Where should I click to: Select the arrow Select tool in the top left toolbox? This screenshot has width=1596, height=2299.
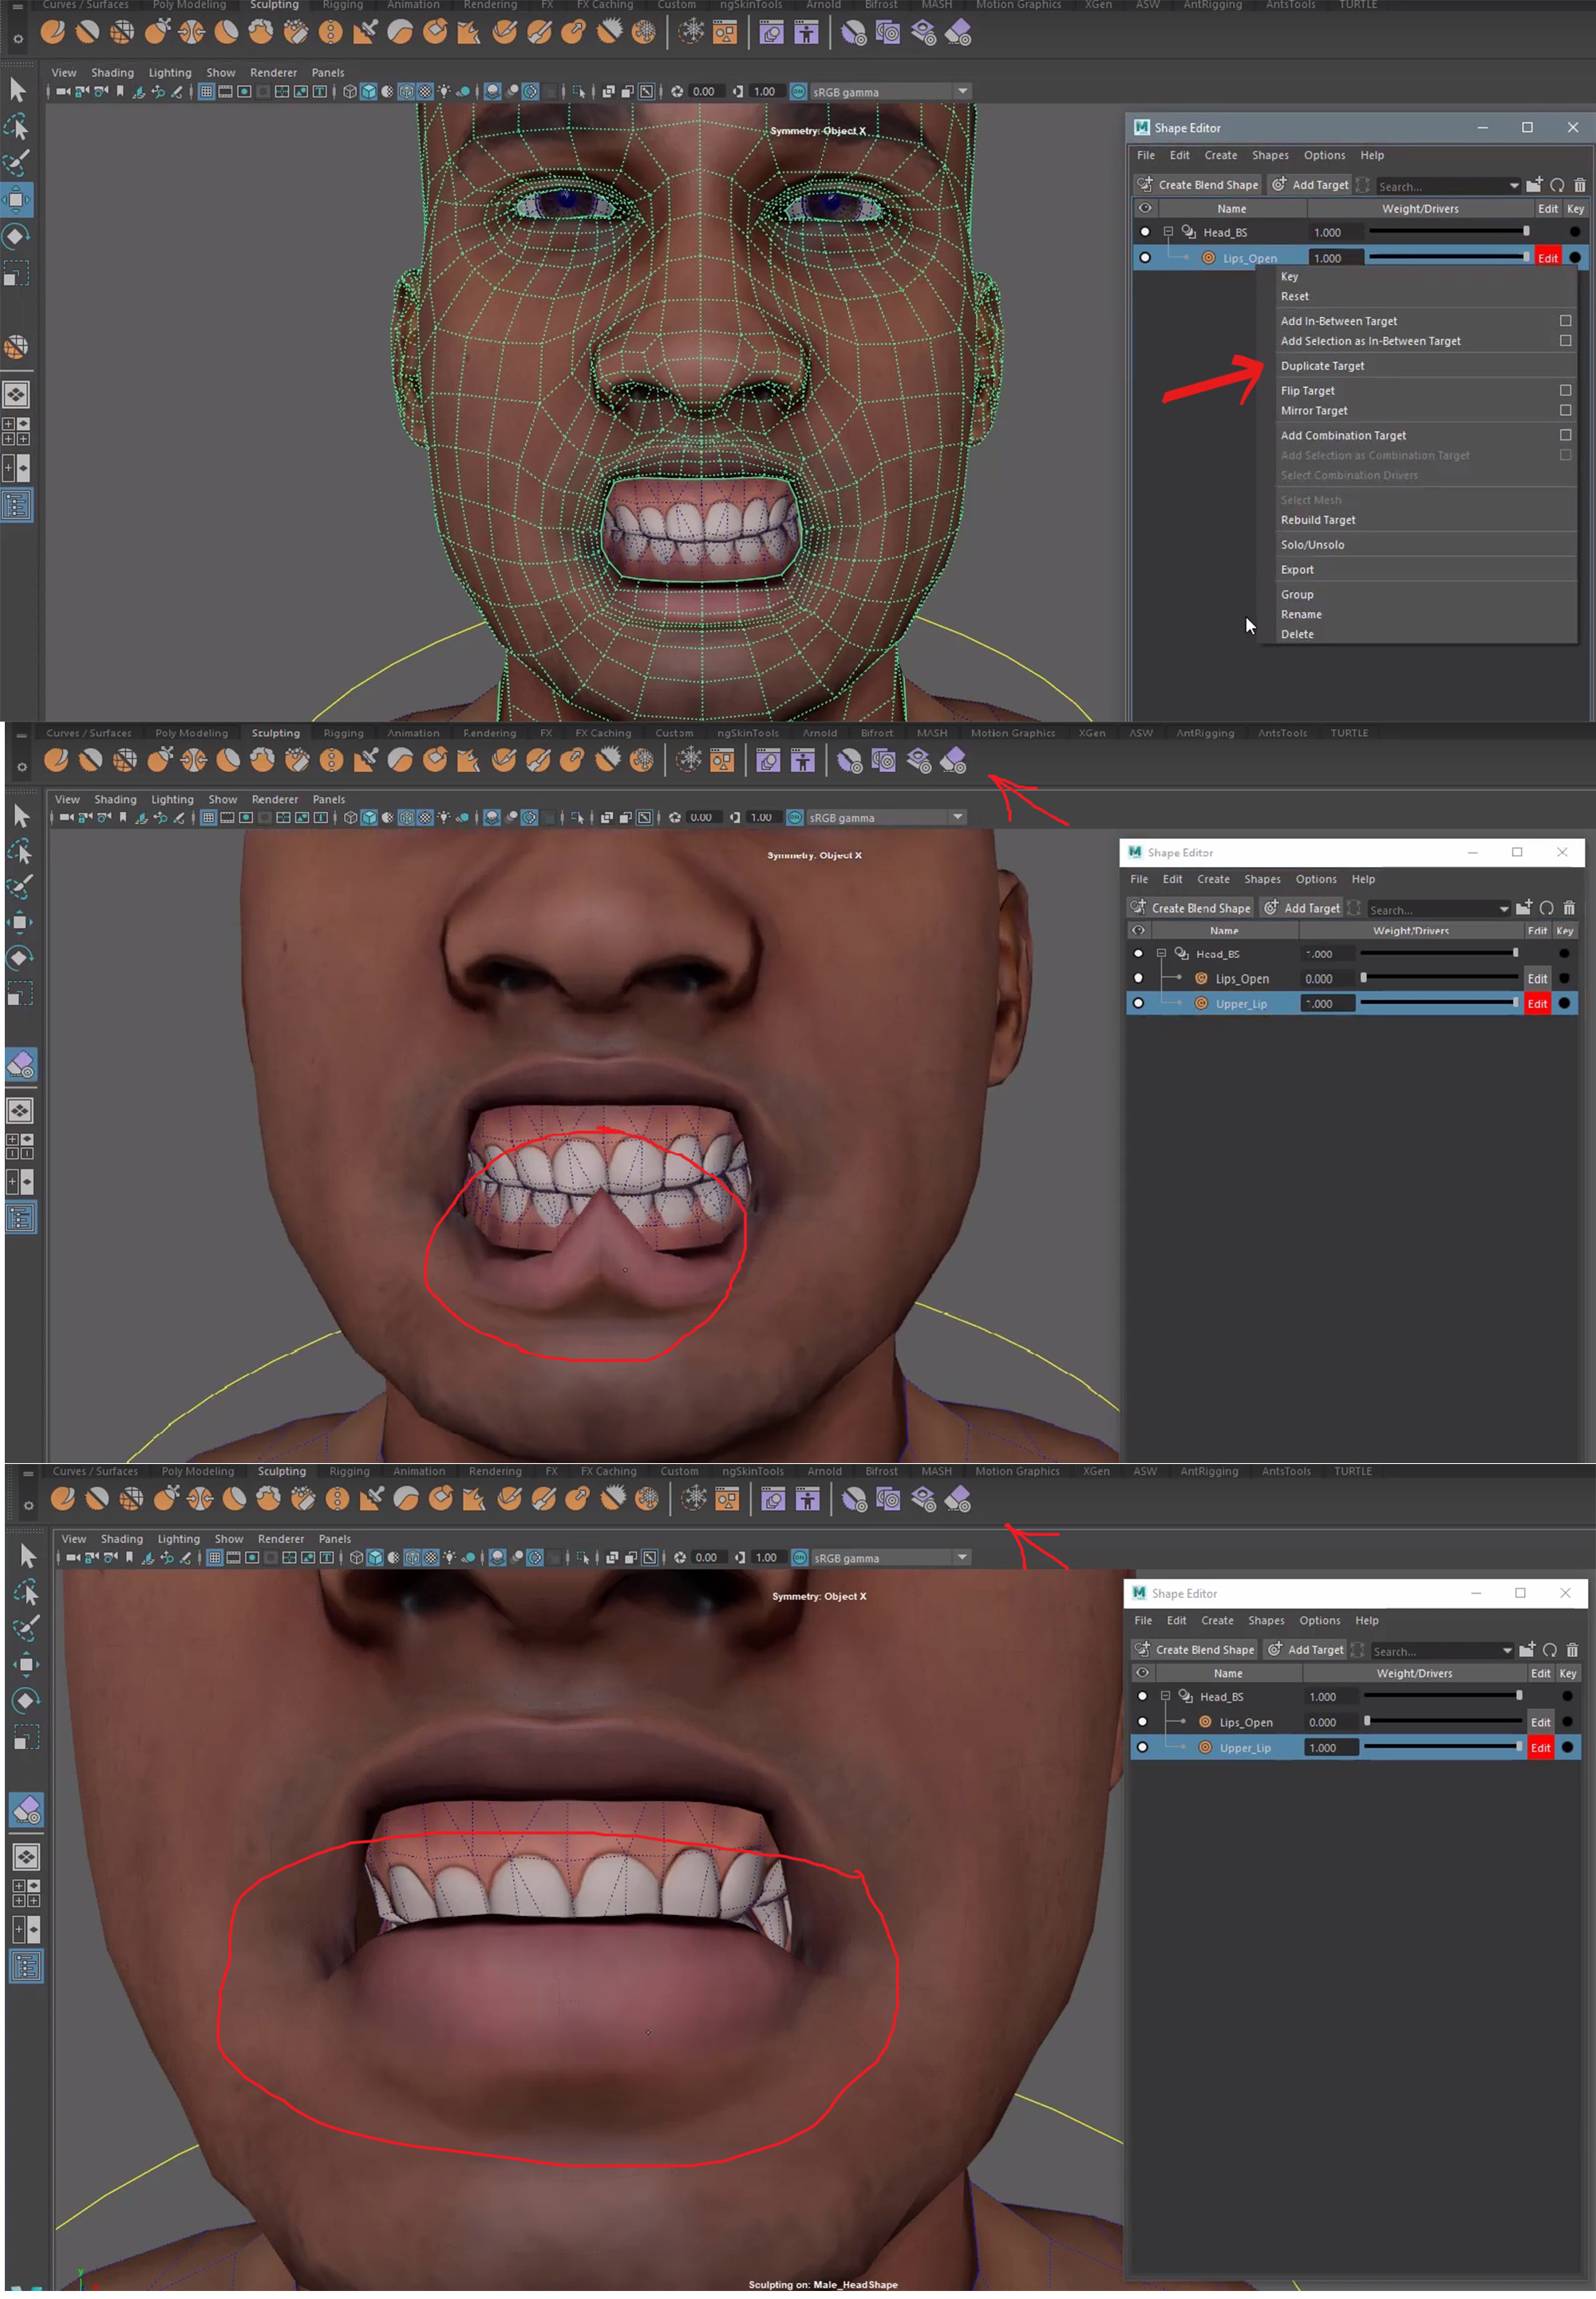tap(17, 90)
